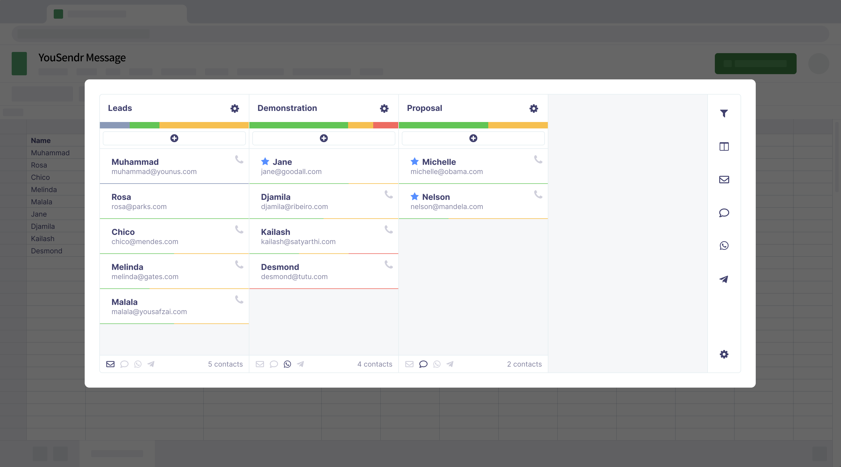
Task: Open Muhammad's contact card
Action: pyautogui.click(x=174, y=166)
